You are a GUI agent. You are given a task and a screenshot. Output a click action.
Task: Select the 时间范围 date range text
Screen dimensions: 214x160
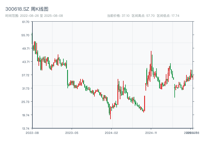coord(34,16)
